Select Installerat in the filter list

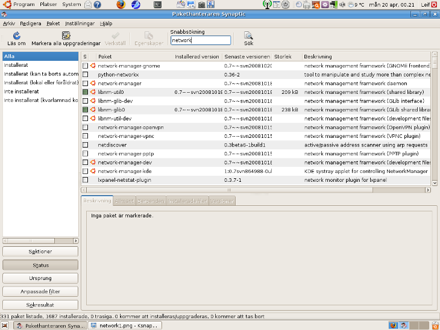click(40, 65)
